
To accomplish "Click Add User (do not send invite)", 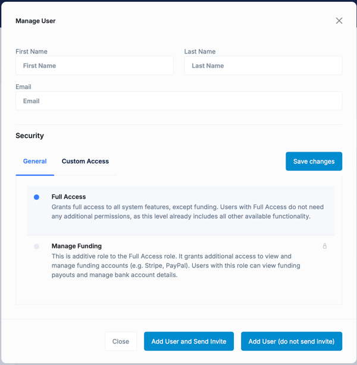I will [x=291, y=341].
